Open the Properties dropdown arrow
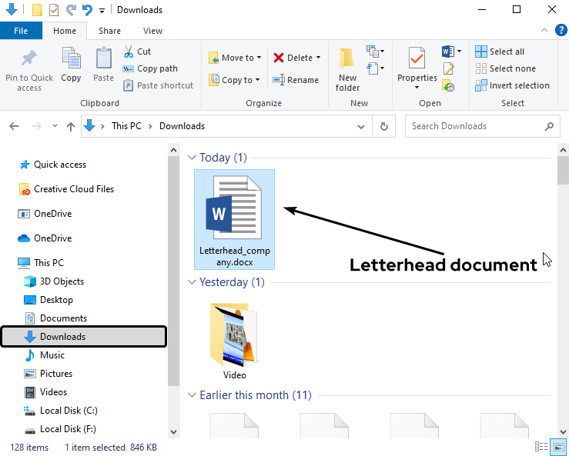The width and height of the screenshot is (569, 456). 417,87
